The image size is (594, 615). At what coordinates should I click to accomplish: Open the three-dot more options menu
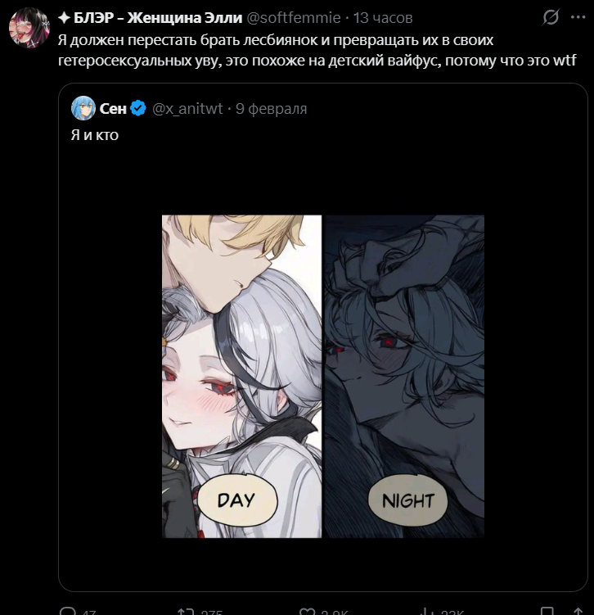click(x=578, y=17)
